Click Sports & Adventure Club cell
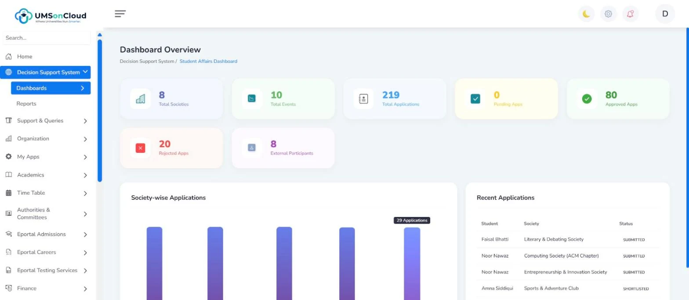This screenshot has height=300, width=689. tap(551, 288)
